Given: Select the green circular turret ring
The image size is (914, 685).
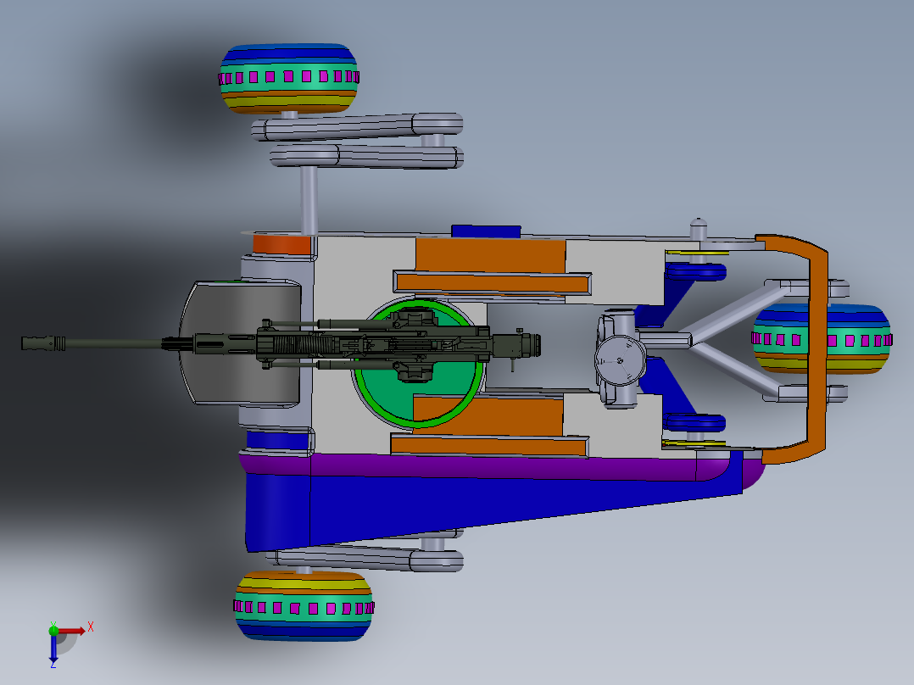Looking at the screenshot, I should click(x=419, y=365).
